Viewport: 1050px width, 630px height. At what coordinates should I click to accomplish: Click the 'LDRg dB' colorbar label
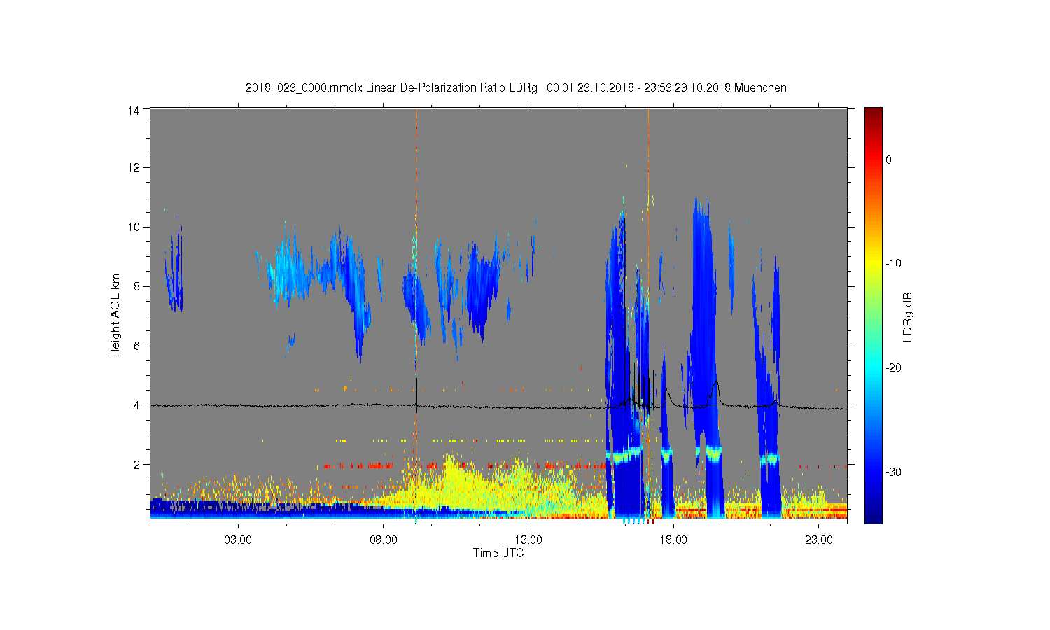907,316
